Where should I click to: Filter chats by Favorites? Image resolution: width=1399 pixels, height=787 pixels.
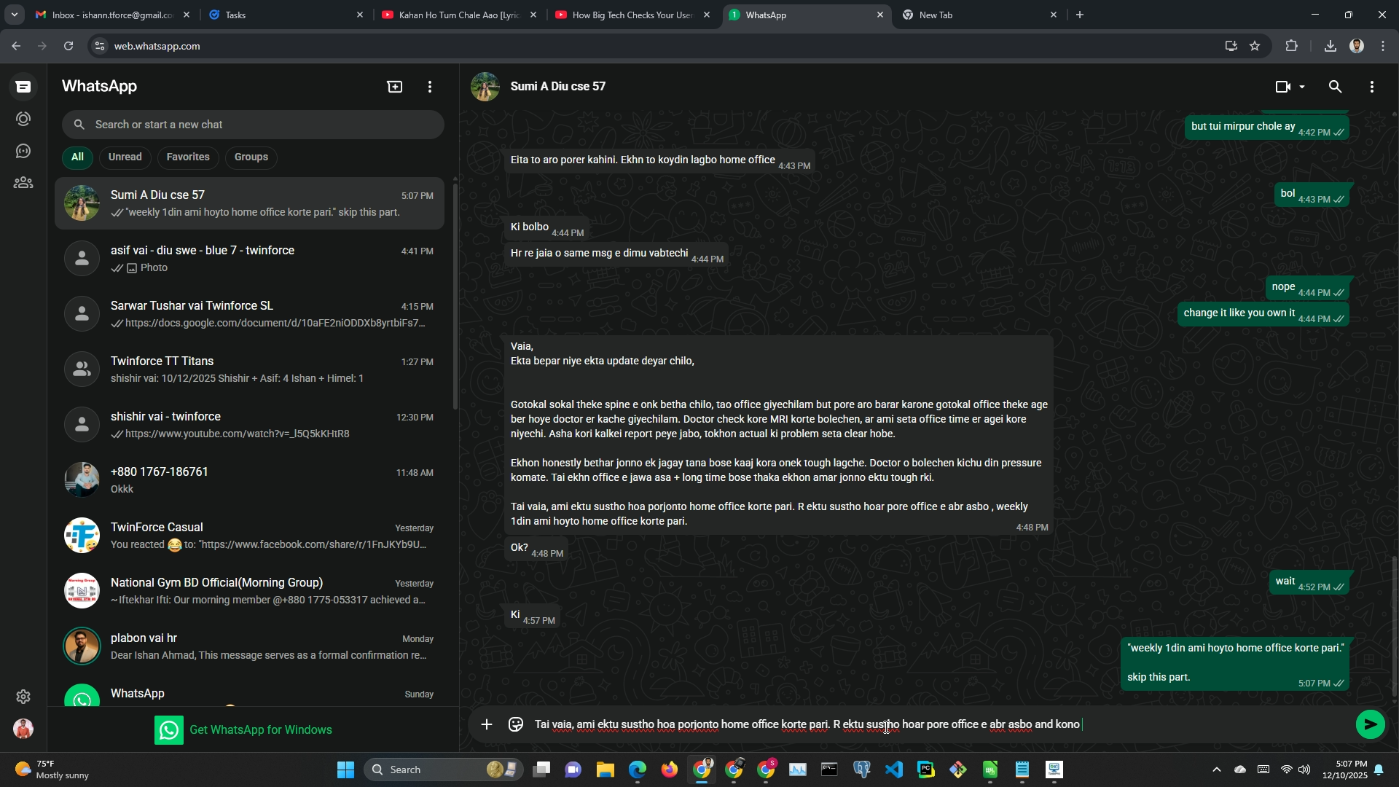187,157
